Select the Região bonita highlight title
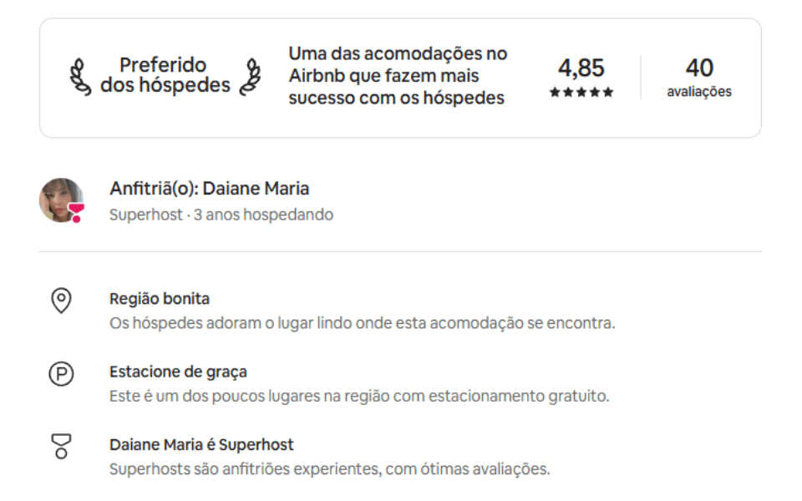This screenshot has width=802, height=501. 159,299
